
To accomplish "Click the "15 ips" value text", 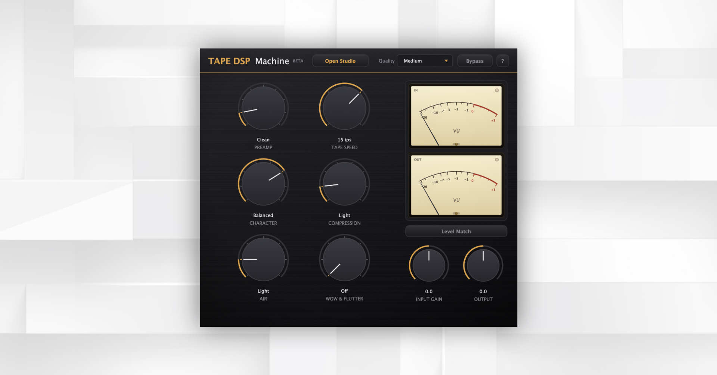I will (344, 140).
